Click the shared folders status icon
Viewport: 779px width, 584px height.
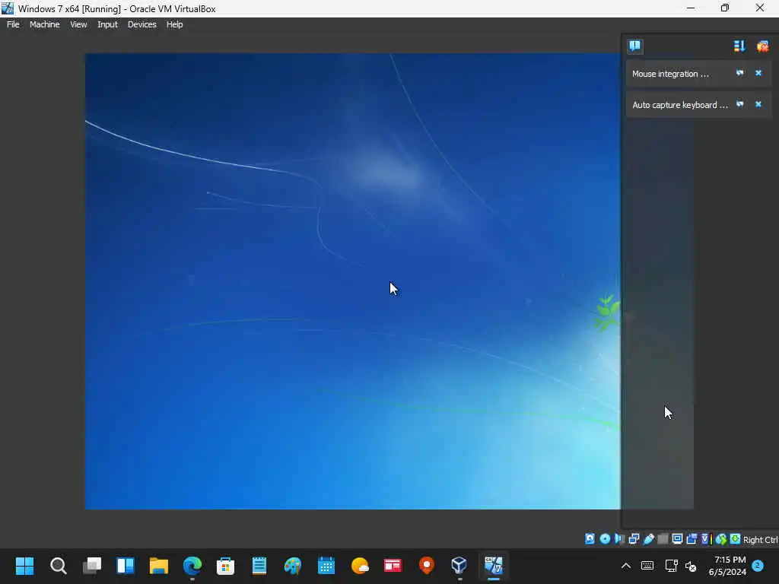click(663, 539)
